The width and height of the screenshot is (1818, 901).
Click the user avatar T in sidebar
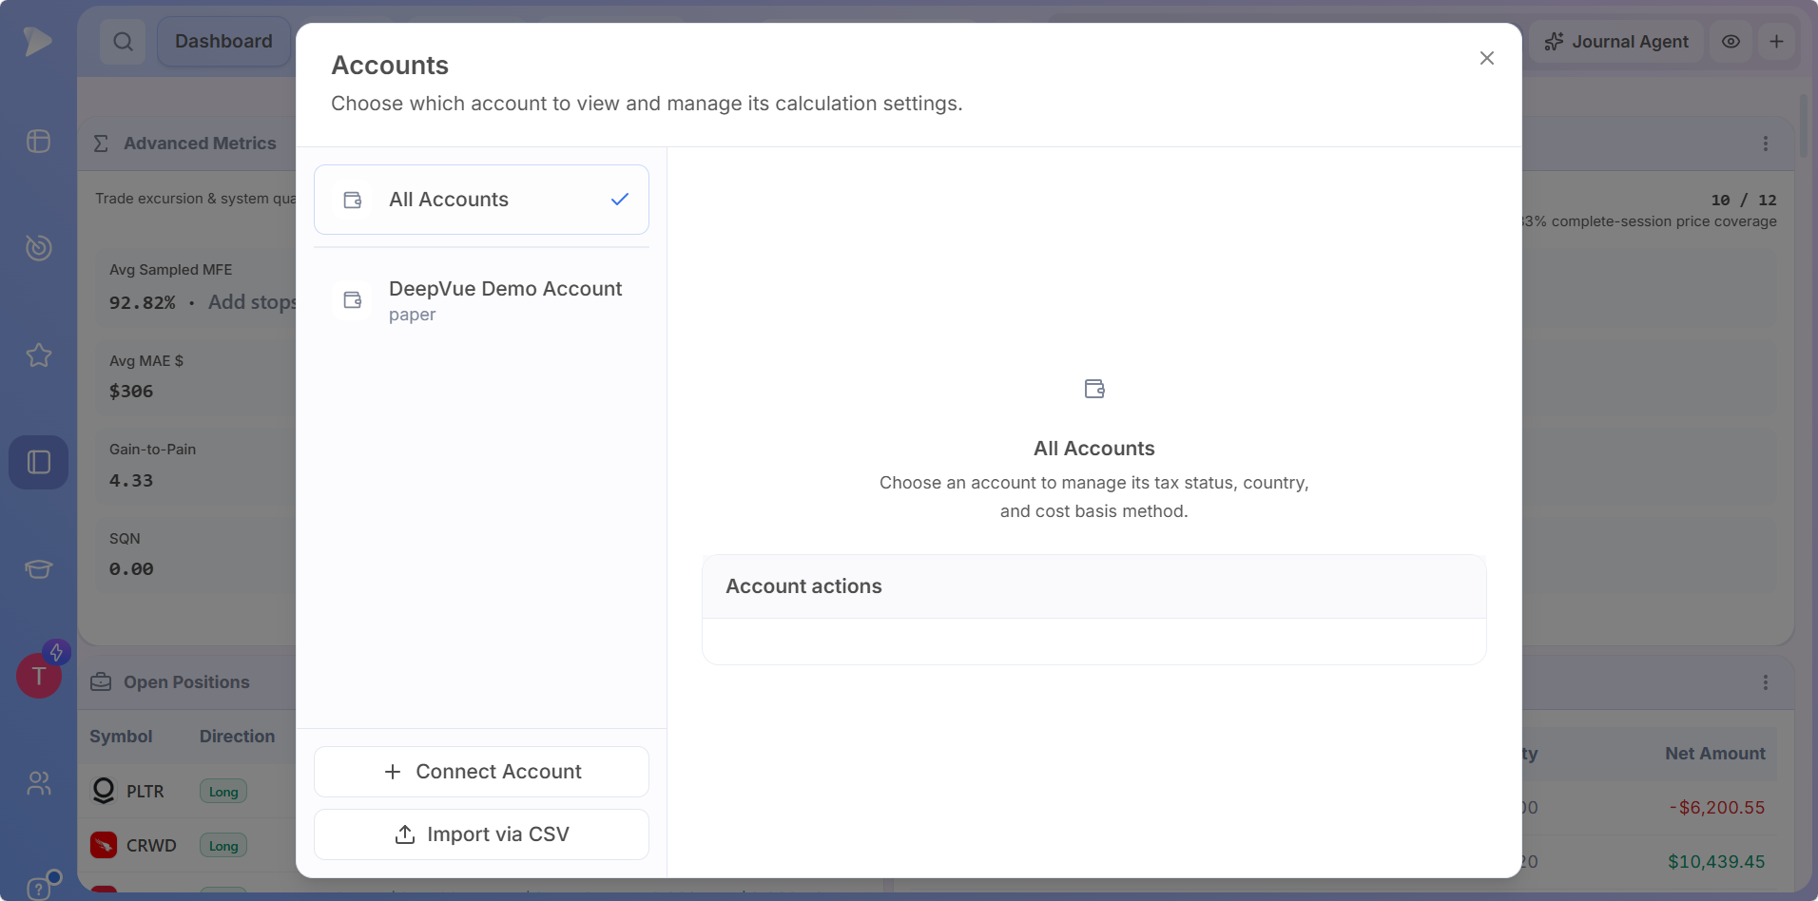39,676
